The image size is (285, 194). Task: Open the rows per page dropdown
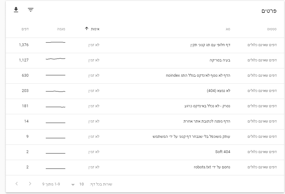click(x=73, y=185)
